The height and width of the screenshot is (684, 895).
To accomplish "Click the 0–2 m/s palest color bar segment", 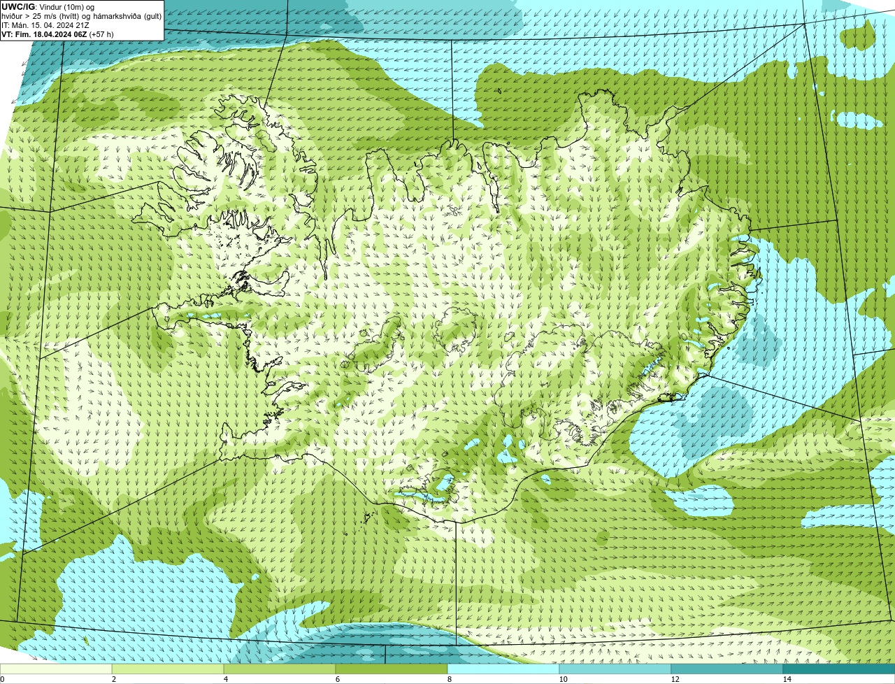I will tap(56, 669).
